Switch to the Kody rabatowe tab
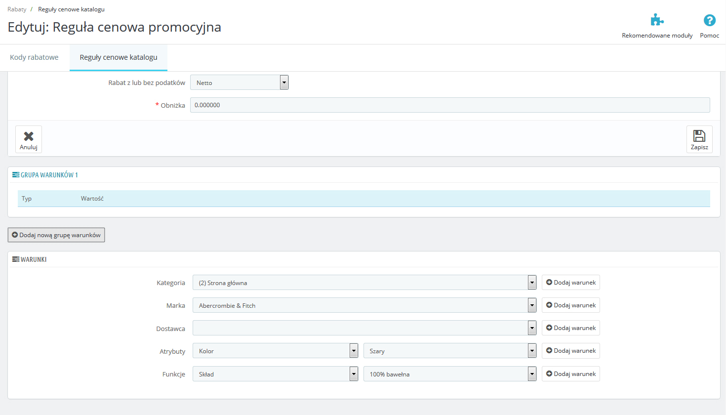726x415 pixels. click(x=34, y=57)
